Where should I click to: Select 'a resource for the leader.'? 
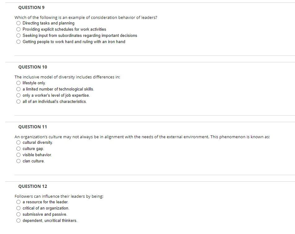18,202
